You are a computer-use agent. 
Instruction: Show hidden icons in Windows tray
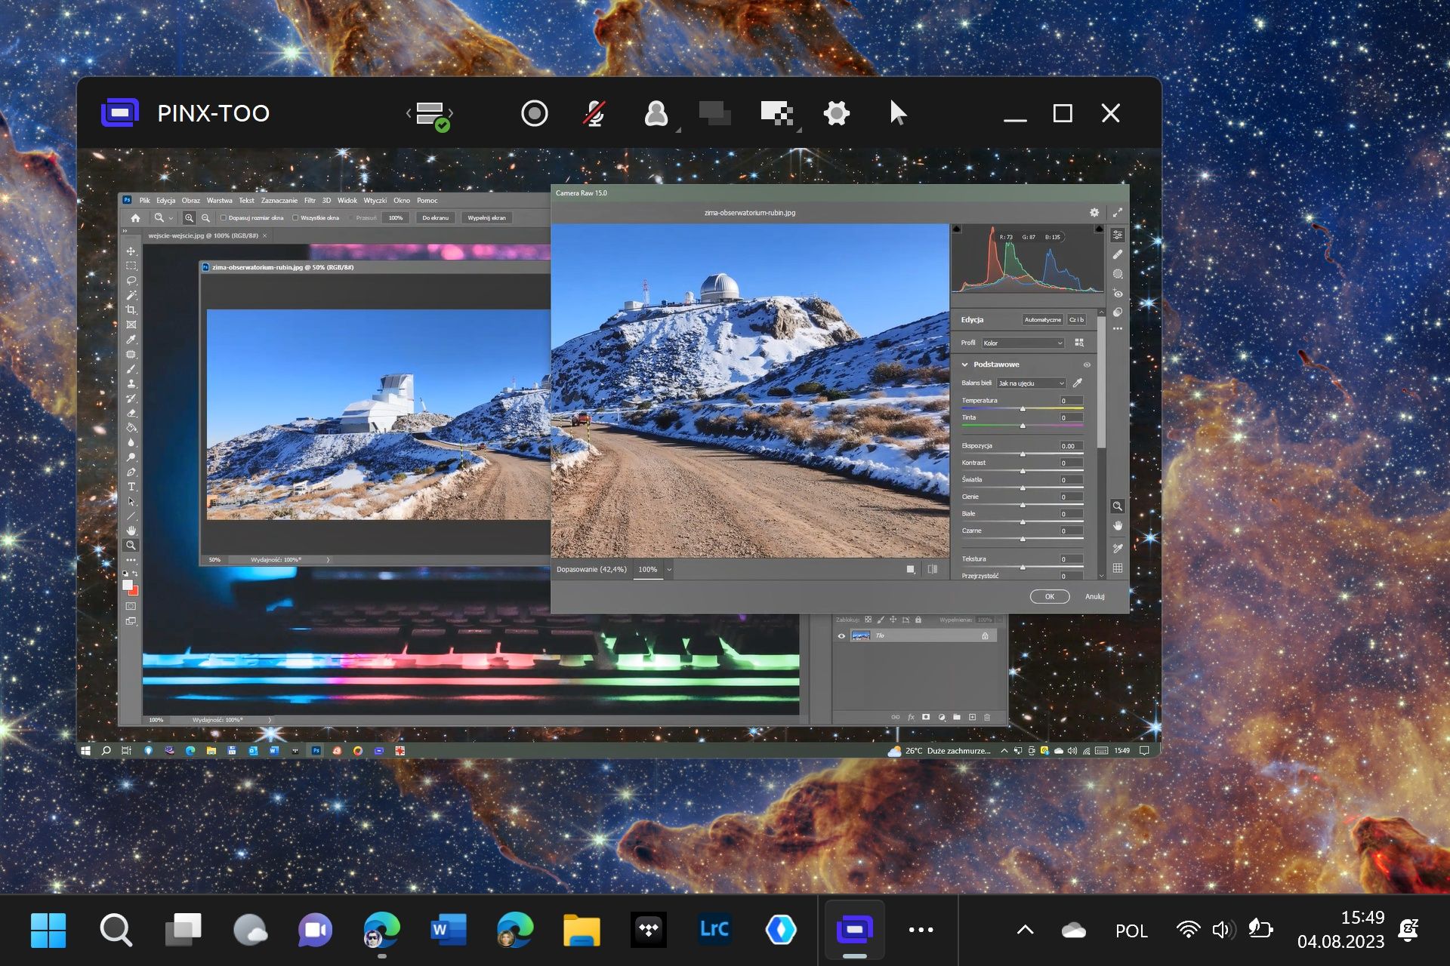(x=1025, y=930)
